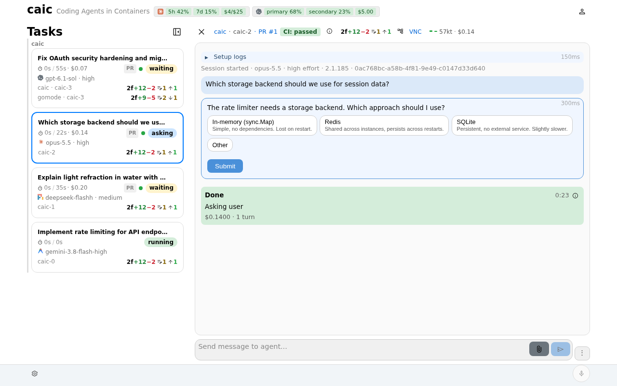This screenshot has width=617, height=386.
Task: Click the gemini-3.8-flash-high model icon
Action: tap(40, 251)
